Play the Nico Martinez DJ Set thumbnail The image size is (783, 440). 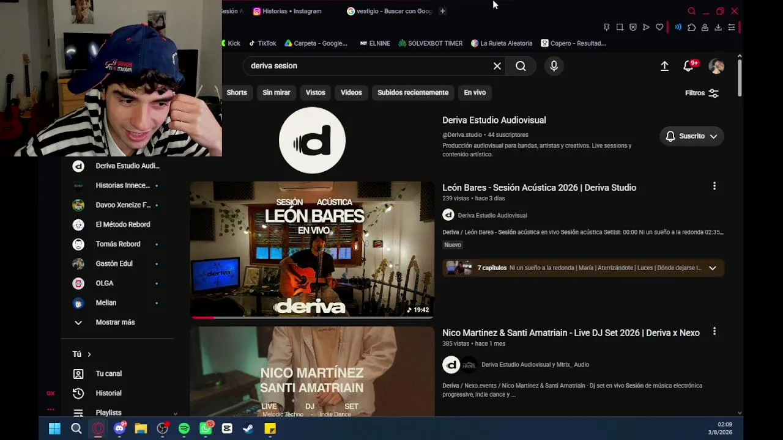coord(312,372)
